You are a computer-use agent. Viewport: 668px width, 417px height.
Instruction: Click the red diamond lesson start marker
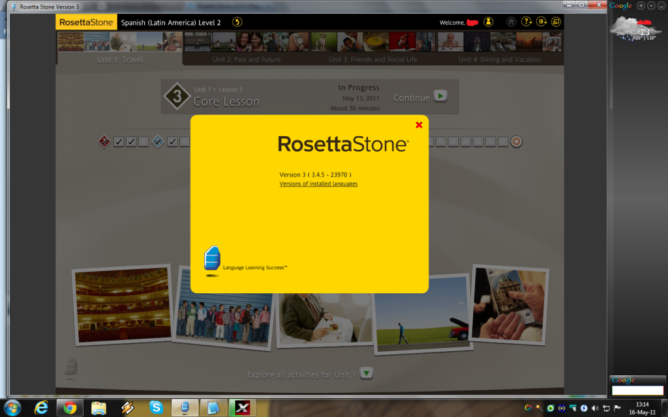(x=104, y=141)
